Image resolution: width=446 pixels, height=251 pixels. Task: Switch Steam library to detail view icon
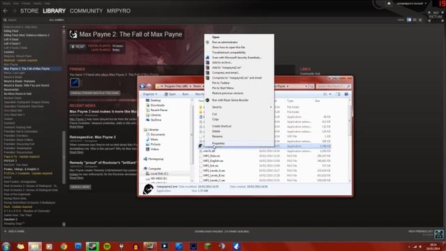coord(409,20)
